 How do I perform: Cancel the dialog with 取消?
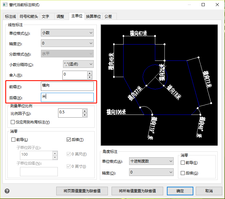click(209, 191)
